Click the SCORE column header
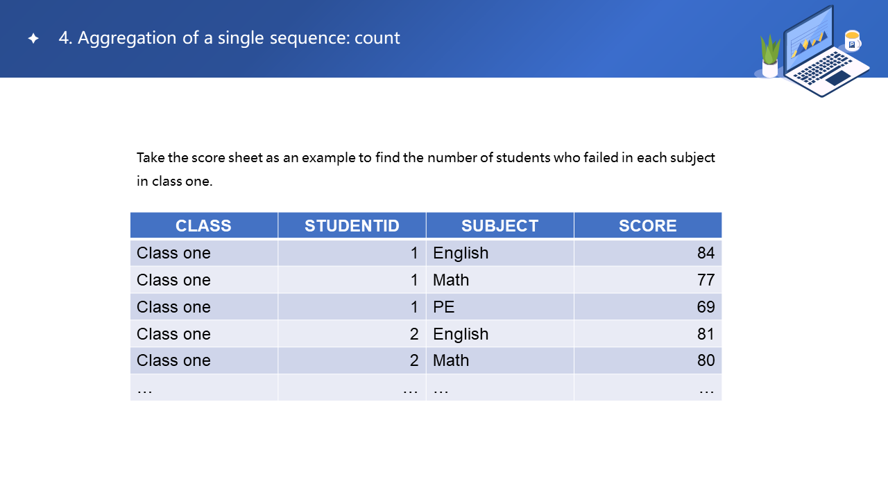The image size is (888, 499). pos(647,226)
